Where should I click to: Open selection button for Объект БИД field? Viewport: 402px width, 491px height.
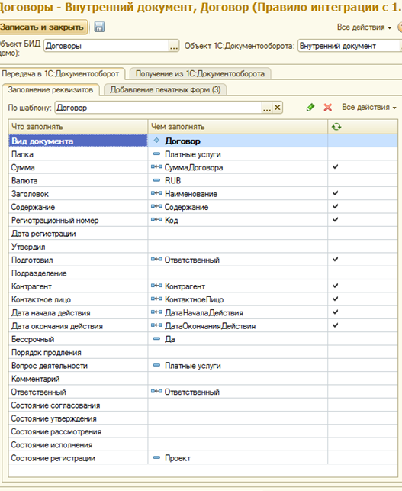click(x=174, y=46)
